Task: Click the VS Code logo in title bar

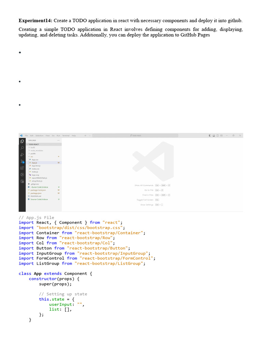Action: tap(21, 135)
